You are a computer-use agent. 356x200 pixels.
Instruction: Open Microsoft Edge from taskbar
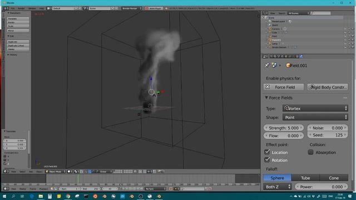[32, 196]
